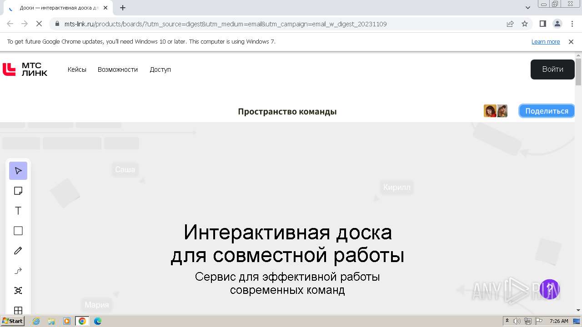
Task: Click the Поделиться button
Action: (x=547, y=111)
